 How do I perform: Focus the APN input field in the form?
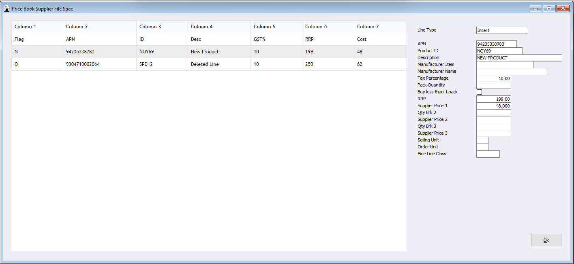point(497,44)
